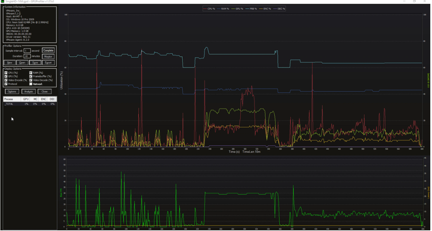
Task: Start a New profiling session
Action: [10, 63]
